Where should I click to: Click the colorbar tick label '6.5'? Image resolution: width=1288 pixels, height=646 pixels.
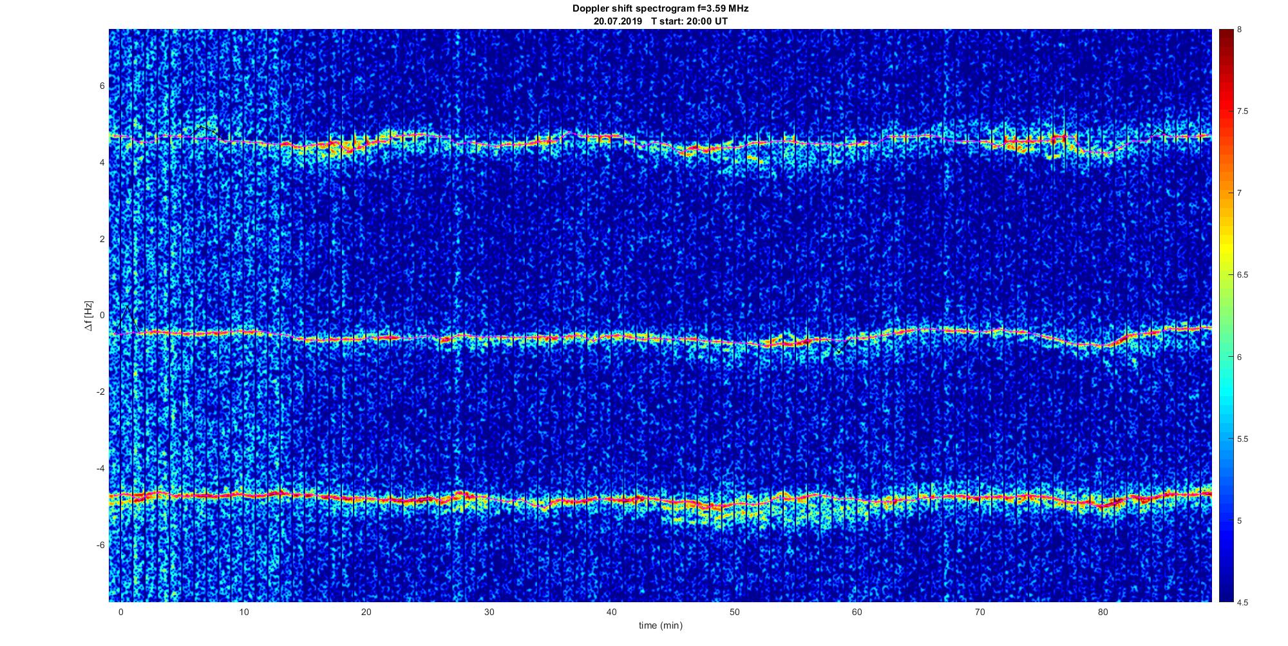click(x=1242, y=275)
